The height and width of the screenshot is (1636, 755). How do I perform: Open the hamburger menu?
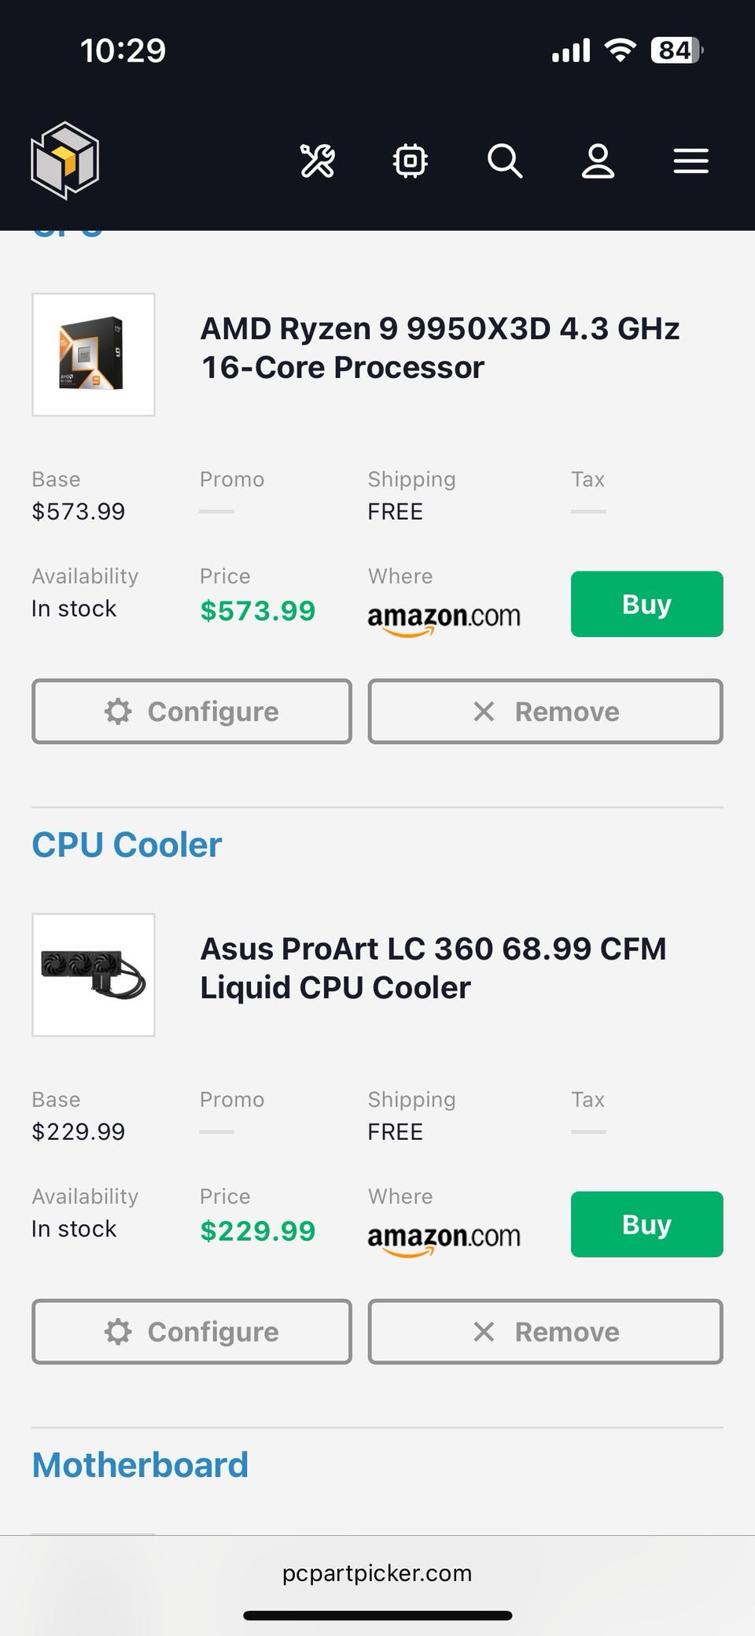(691, 161)
